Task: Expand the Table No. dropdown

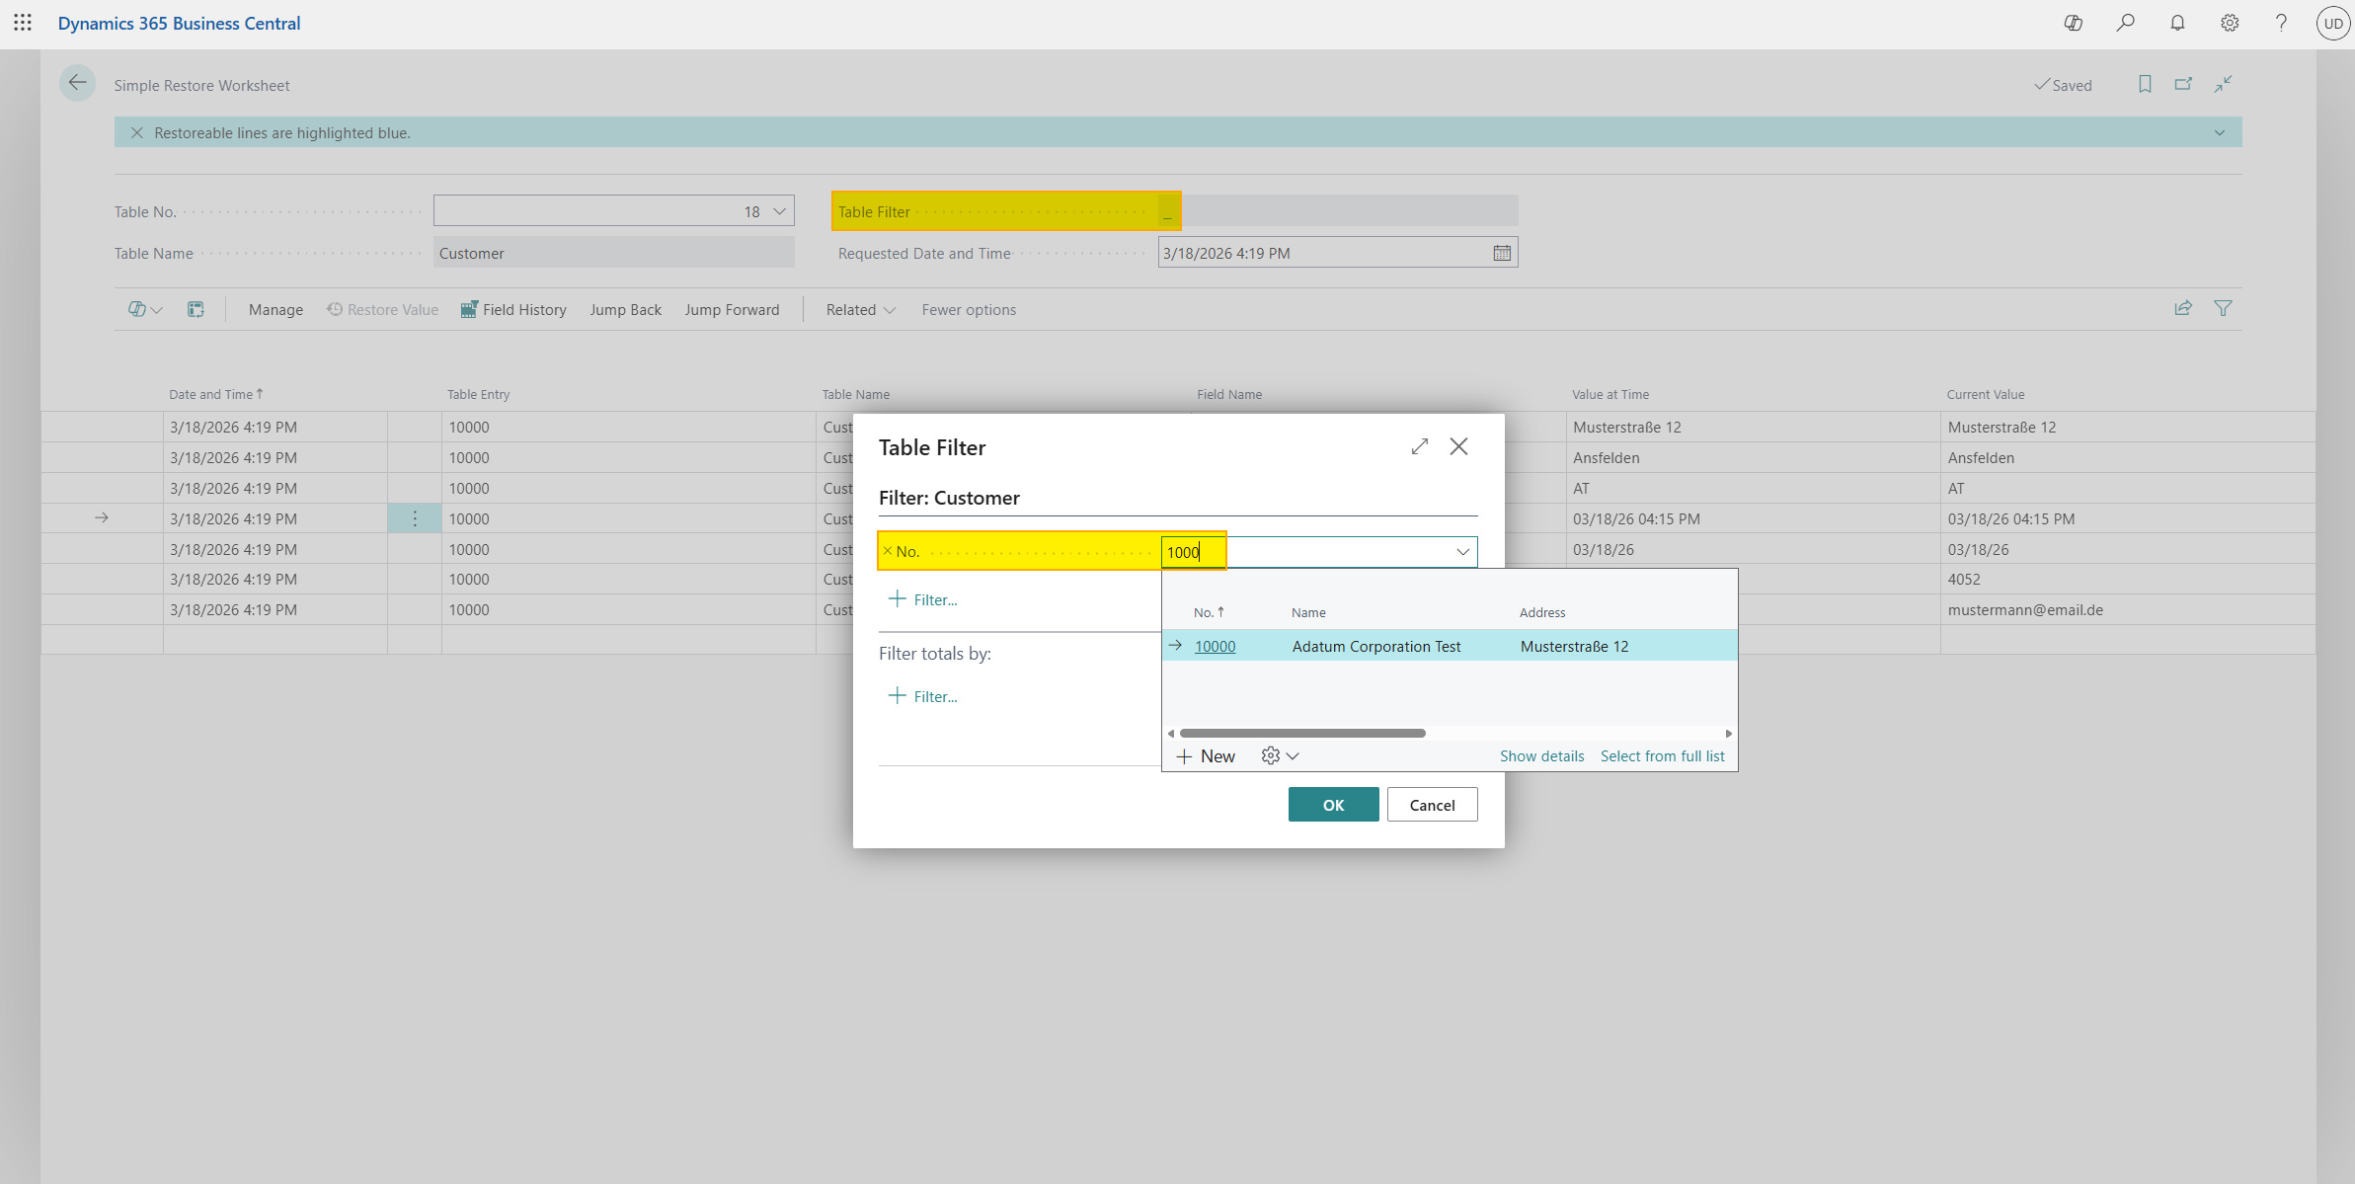Action: tap(779, 211)
